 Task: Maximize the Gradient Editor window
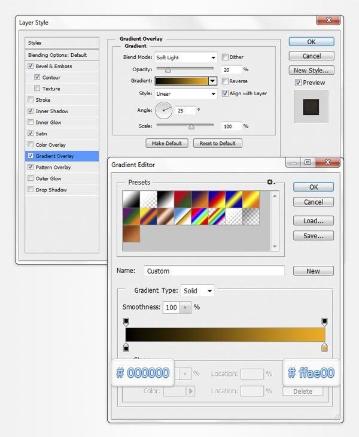[308, 162]
